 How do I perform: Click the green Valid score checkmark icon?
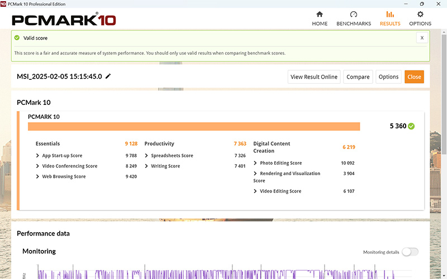17,37
